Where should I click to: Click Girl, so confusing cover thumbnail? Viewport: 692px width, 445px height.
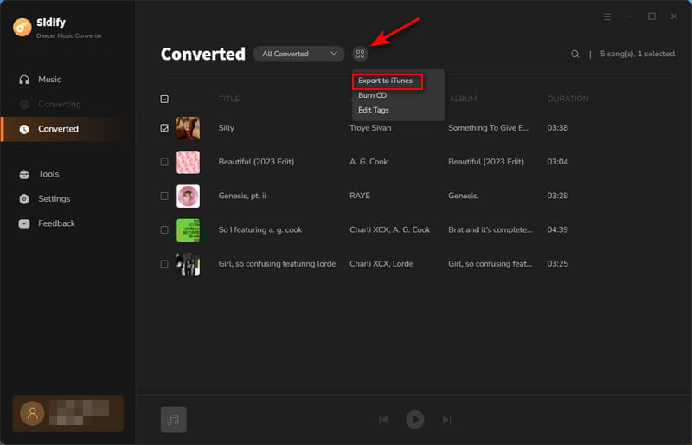[188, 264]
